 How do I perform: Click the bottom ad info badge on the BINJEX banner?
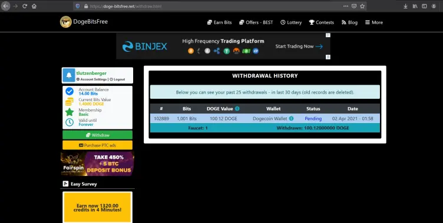328,57
